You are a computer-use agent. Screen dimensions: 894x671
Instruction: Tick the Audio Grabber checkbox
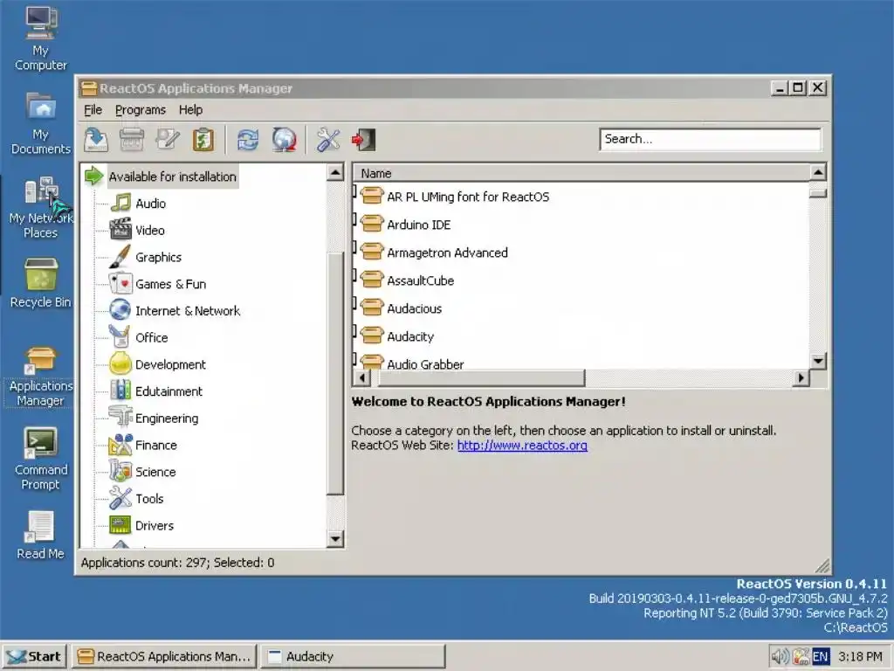point(354,359)
